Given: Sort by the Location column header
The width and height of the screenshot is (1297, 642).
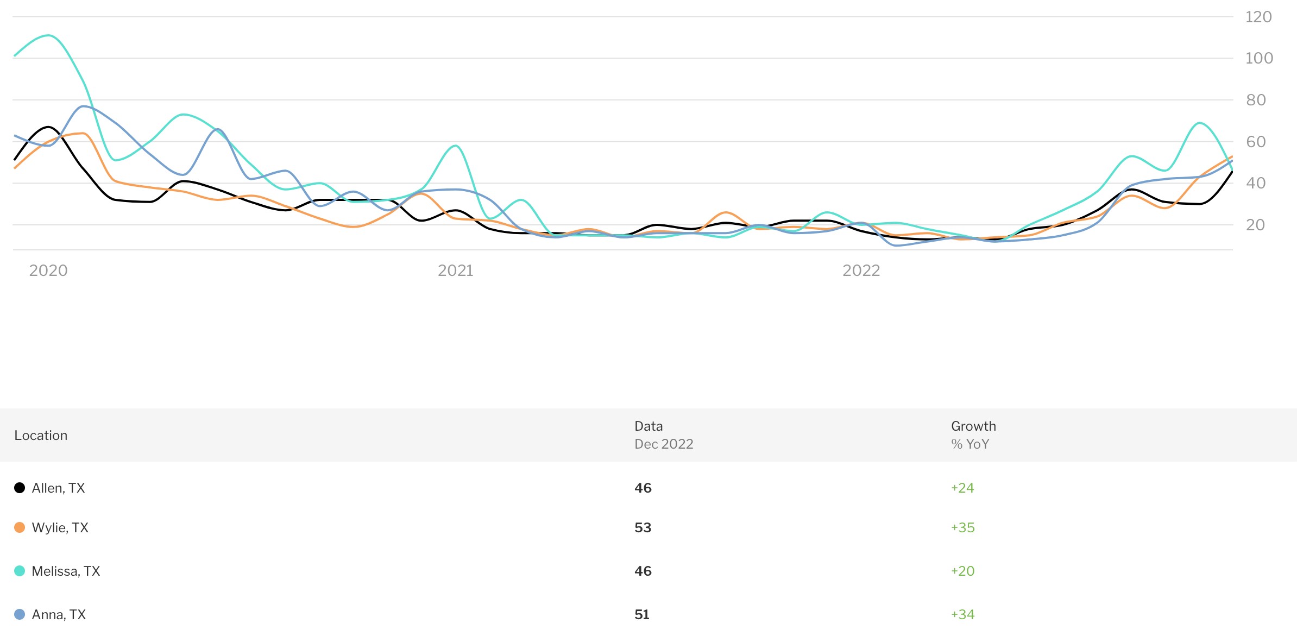Looking at the screenshot, I should [41, 435].
